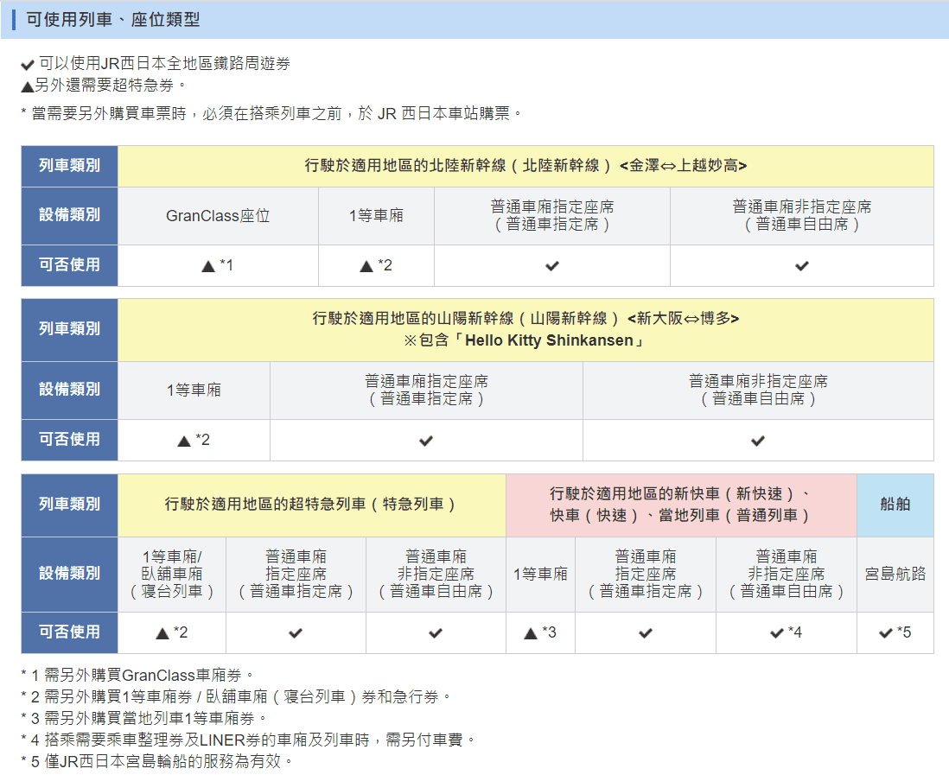Click footnote *1 about GranClass車廂券

137,675
